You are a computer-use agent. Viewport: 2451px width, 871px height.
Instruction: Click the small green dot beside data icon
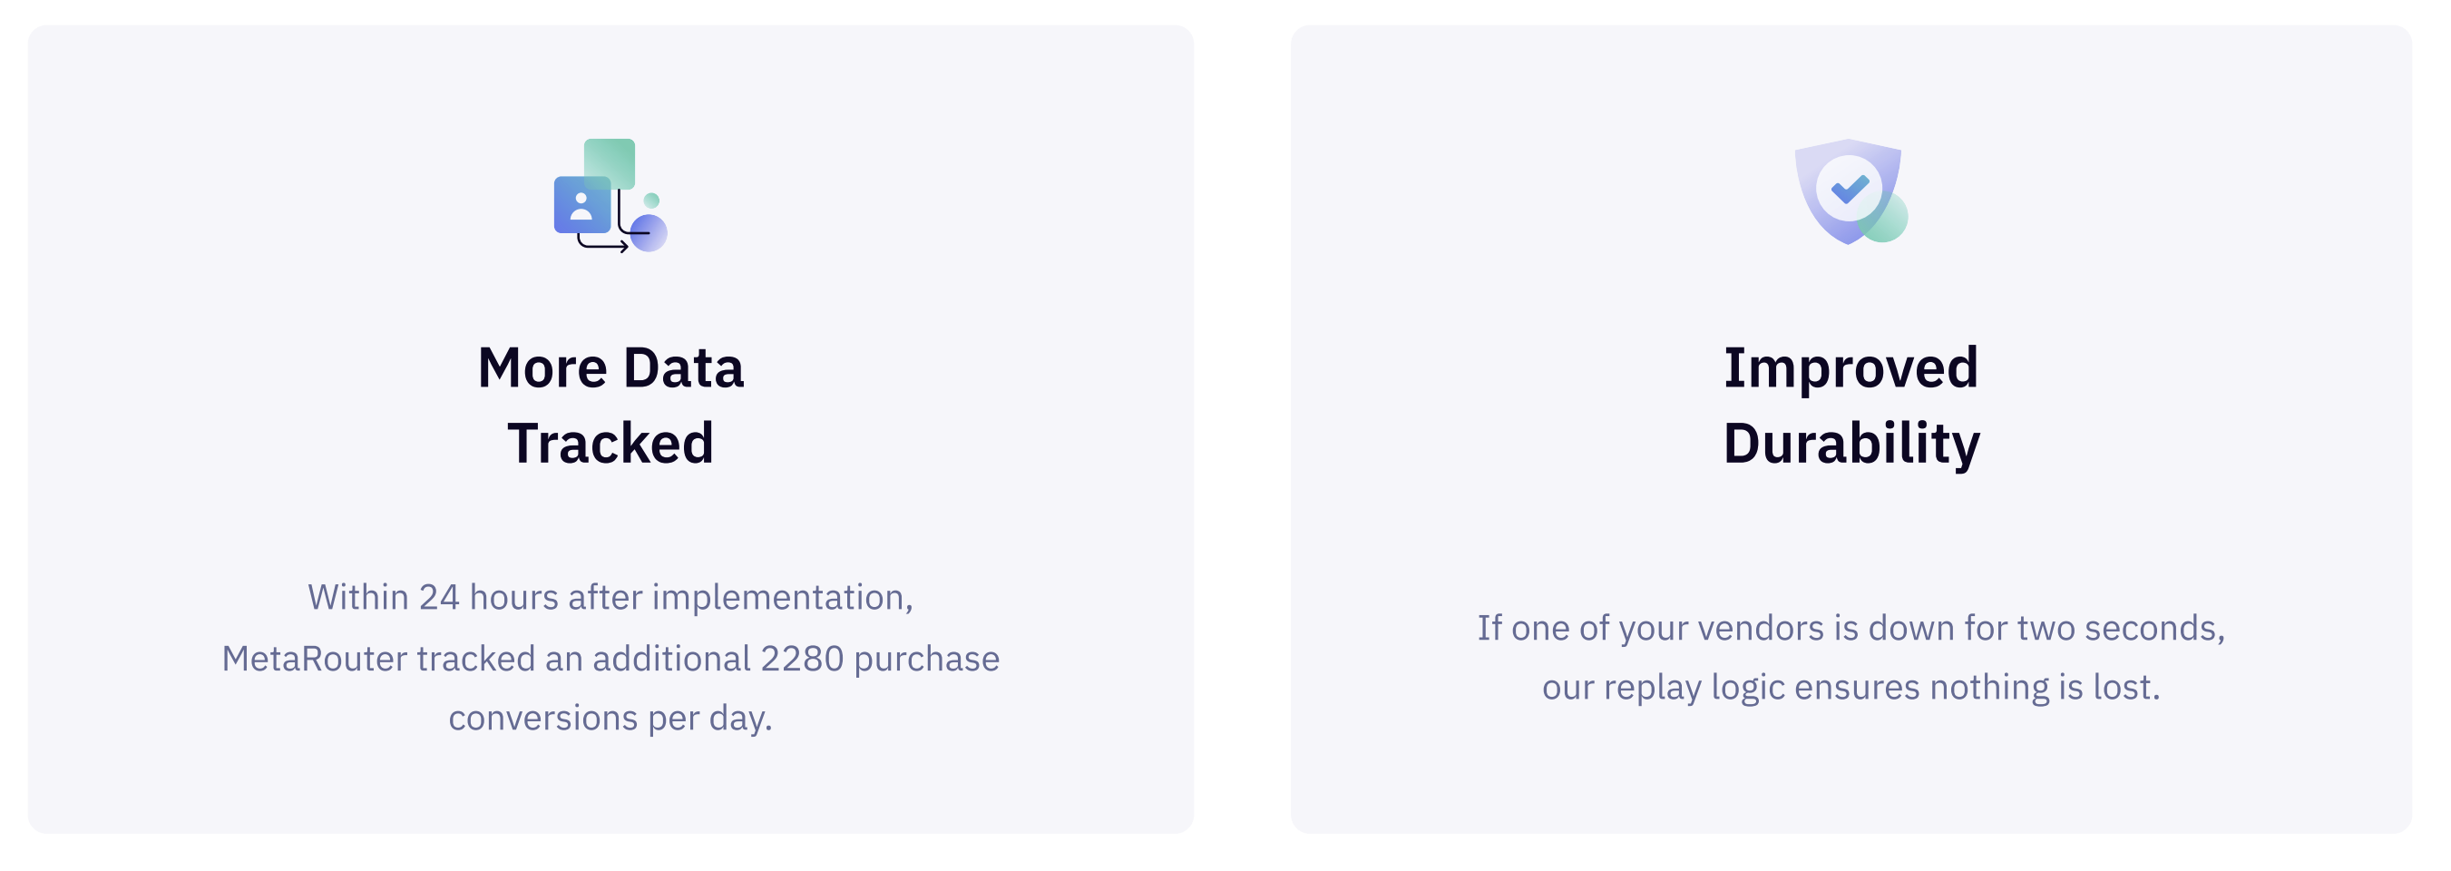click(650, 200)
